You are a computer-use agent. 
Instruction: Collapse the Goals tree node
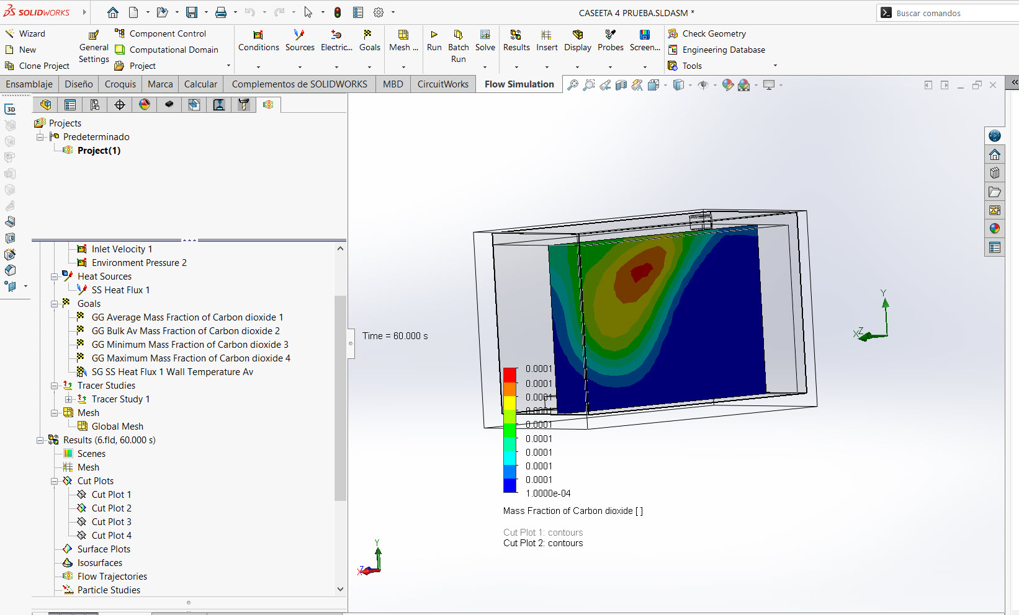[x=55, y=304]
